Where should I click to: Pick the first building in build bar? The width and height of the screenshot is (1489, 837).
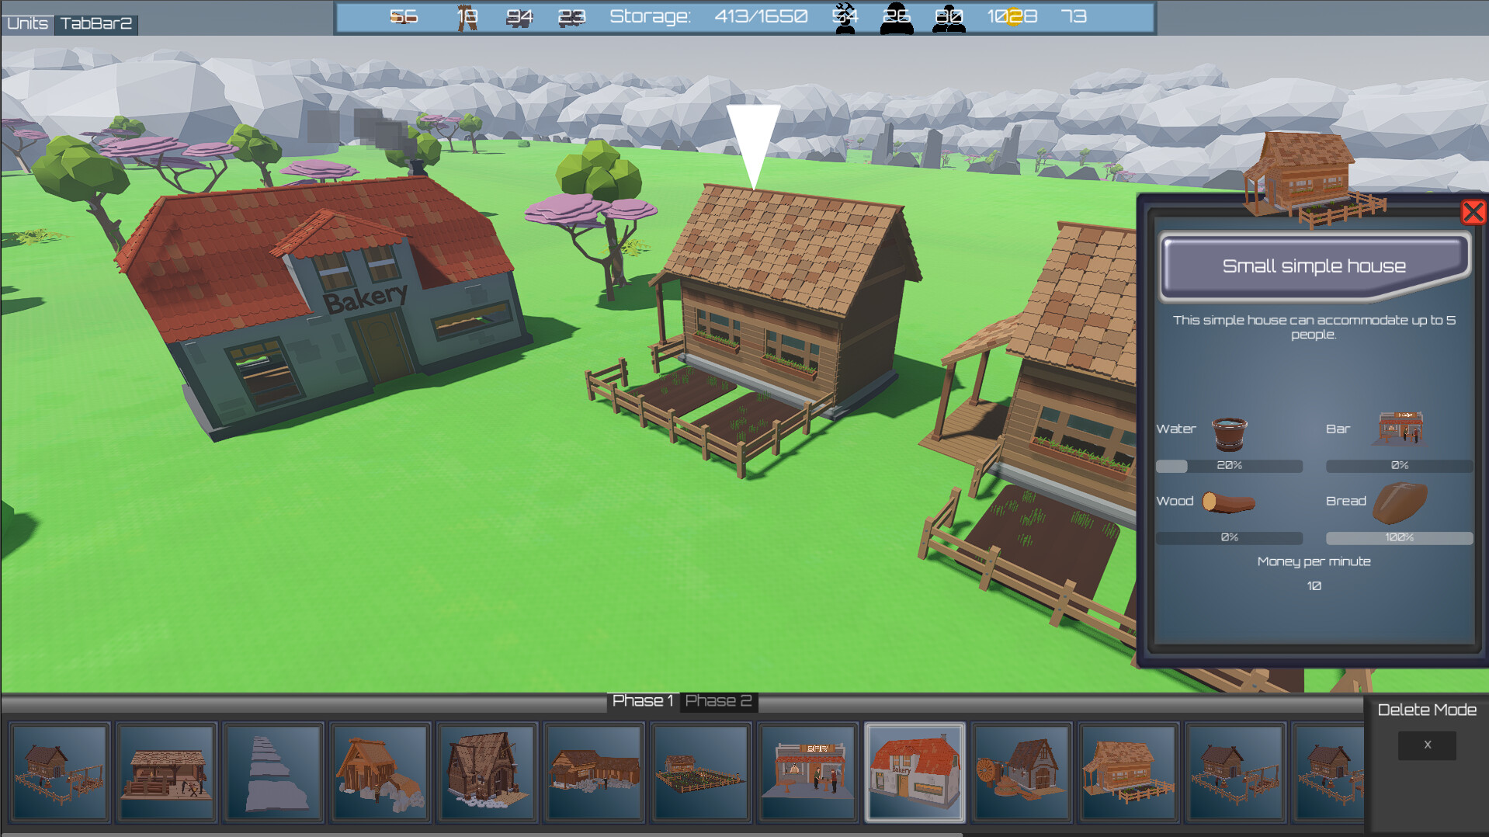pyautogui.click(x=59, y=773)
